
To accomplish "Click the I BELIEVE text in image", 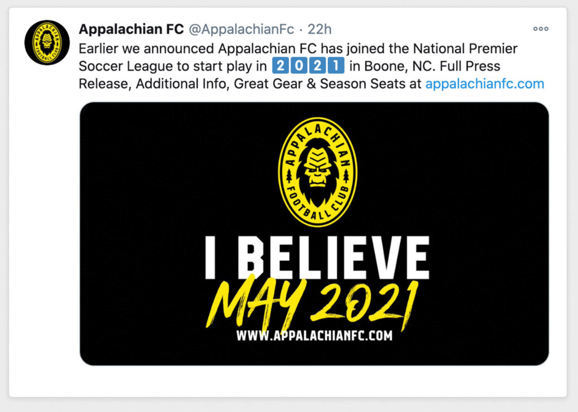I will click(317, 258).
